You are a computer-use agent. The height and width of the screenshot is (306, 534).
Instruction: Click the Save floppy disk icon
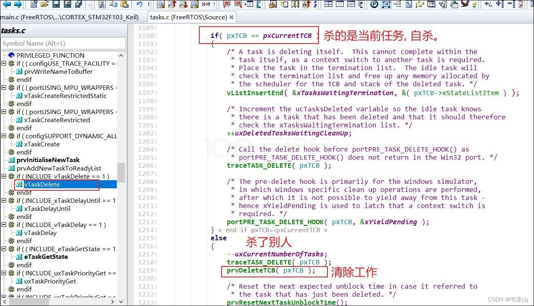(x=56, y=4)
